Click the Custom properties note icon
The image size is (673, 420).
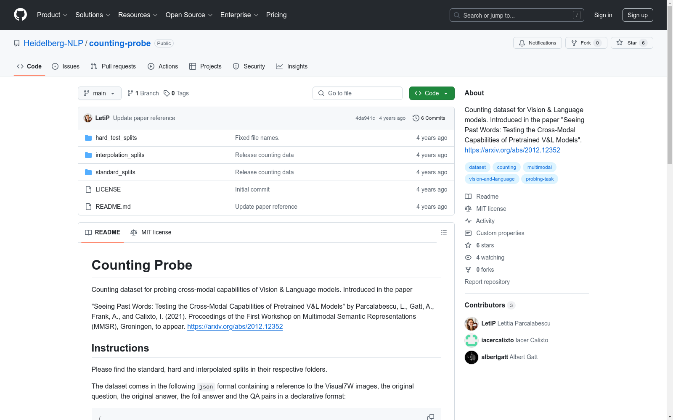[x=468, y=233]
